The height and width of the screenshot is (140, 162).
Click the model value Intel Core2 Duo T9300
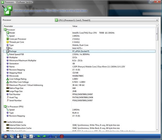(x=93, y=33)
